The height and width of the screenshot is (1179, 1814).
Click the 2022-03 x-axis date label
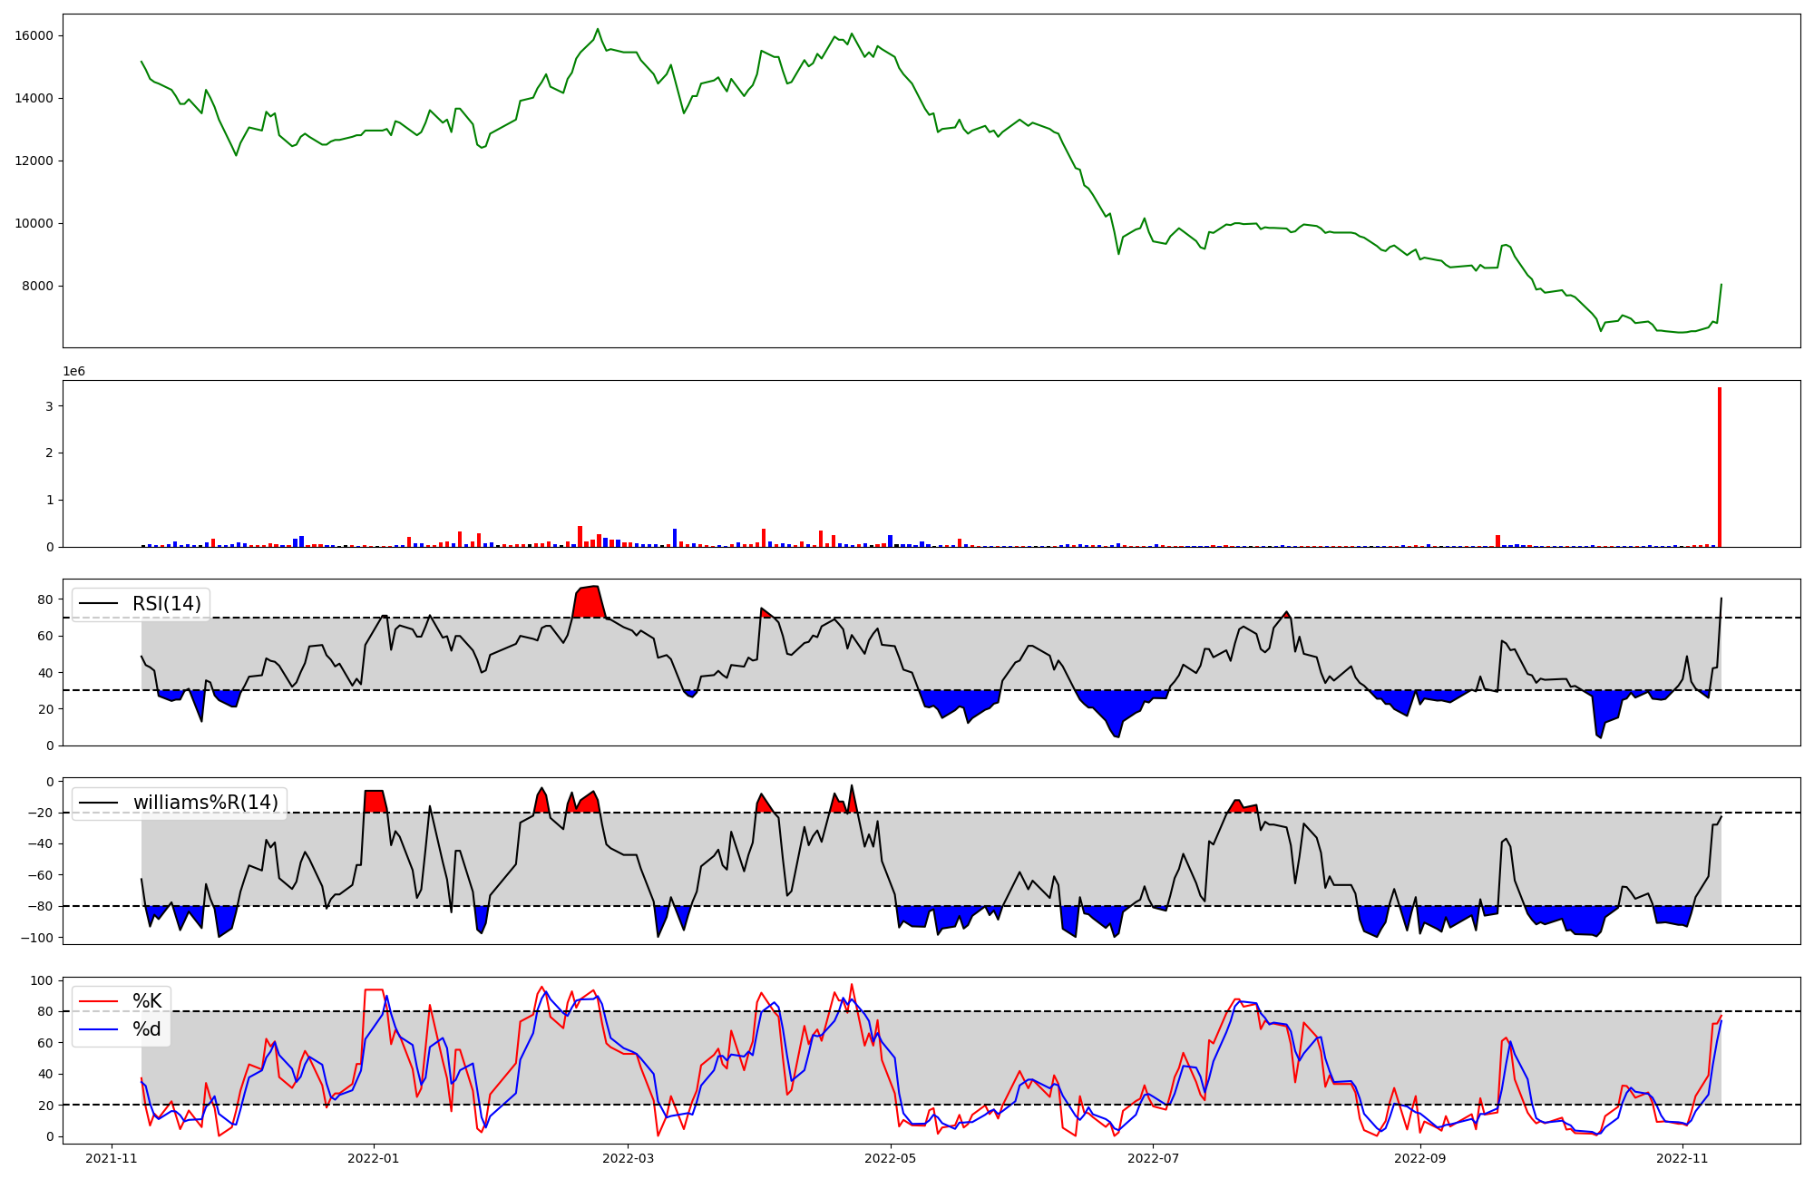[x=628, y=1158]
